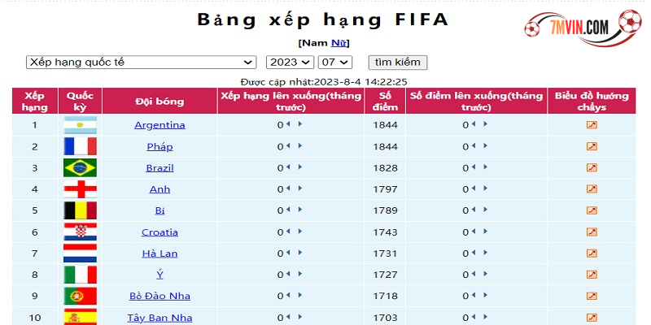
Task: Open trend chart icon for Argentina
Action: pyautogui.click(x=592, y=125)
